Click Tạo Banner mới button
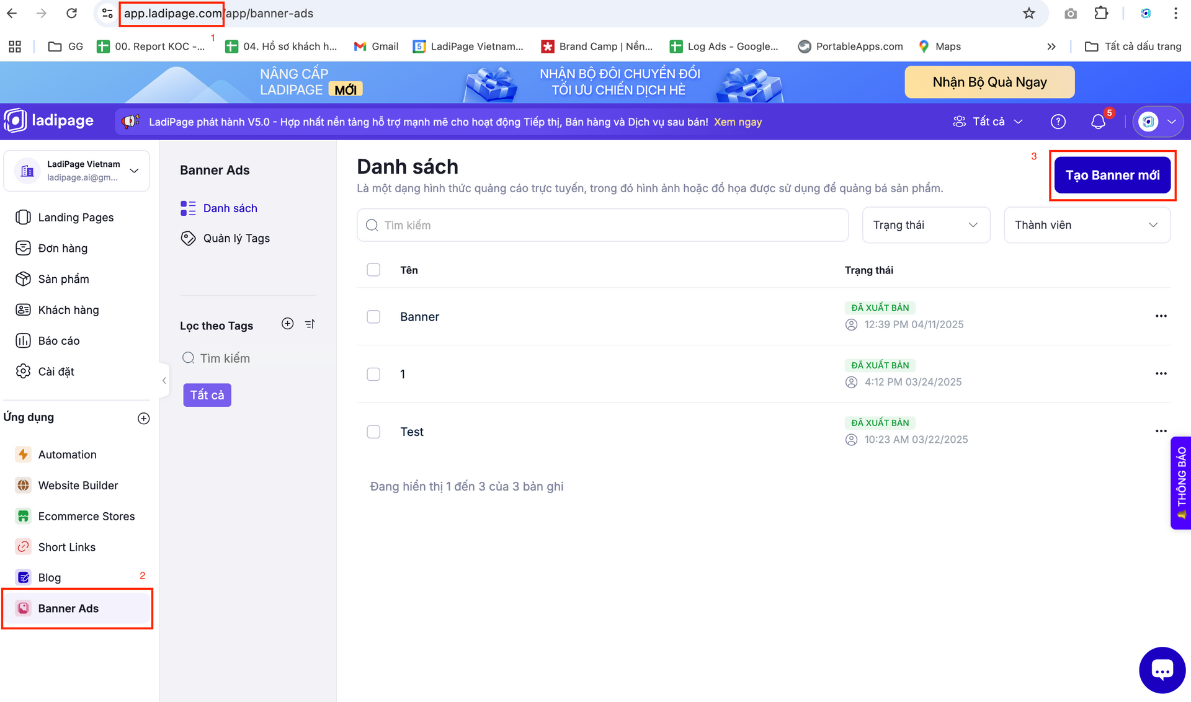 click(x=1112, y=175)
